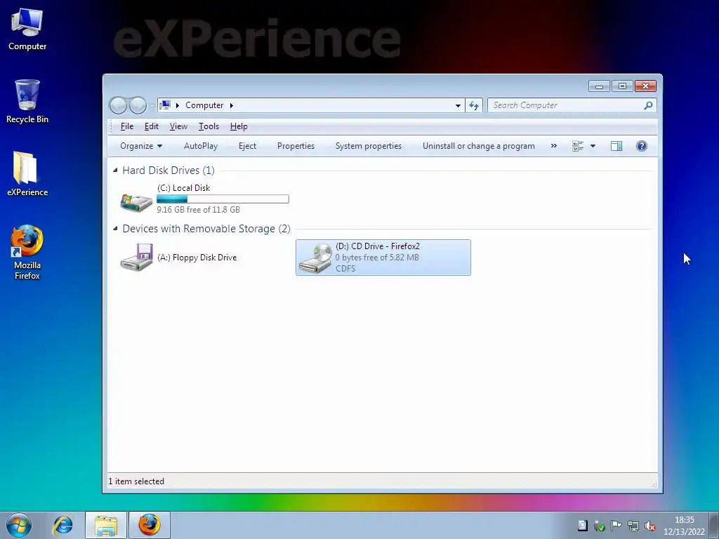Open the File menu
Image resolution: width=719 pixels, height=539 pixels.
(127, 126)
